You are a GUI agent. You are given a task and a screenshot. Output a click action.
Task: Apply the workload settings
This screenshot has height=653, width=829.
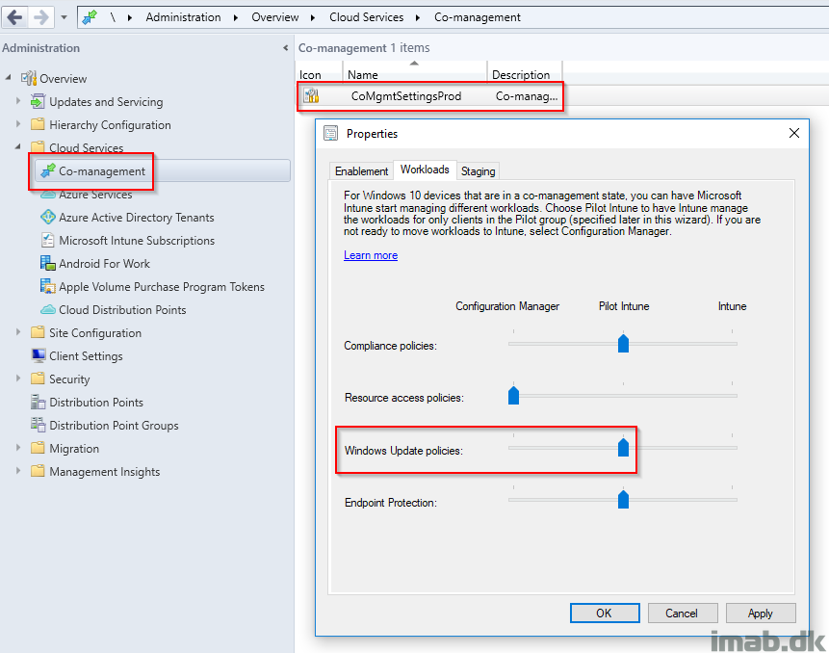coord(761,614)
